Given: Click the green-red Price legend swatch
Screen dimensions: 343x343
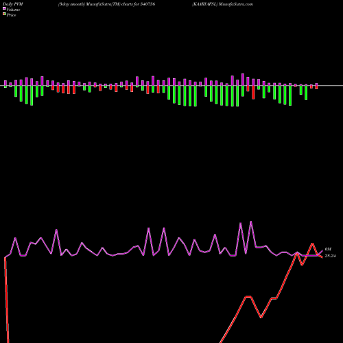Looking at the screenshot, I should (x=4, y=14).
